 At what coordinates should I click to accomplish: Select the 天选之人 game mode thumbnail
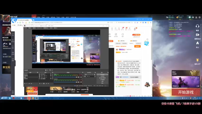pos(186,82)
